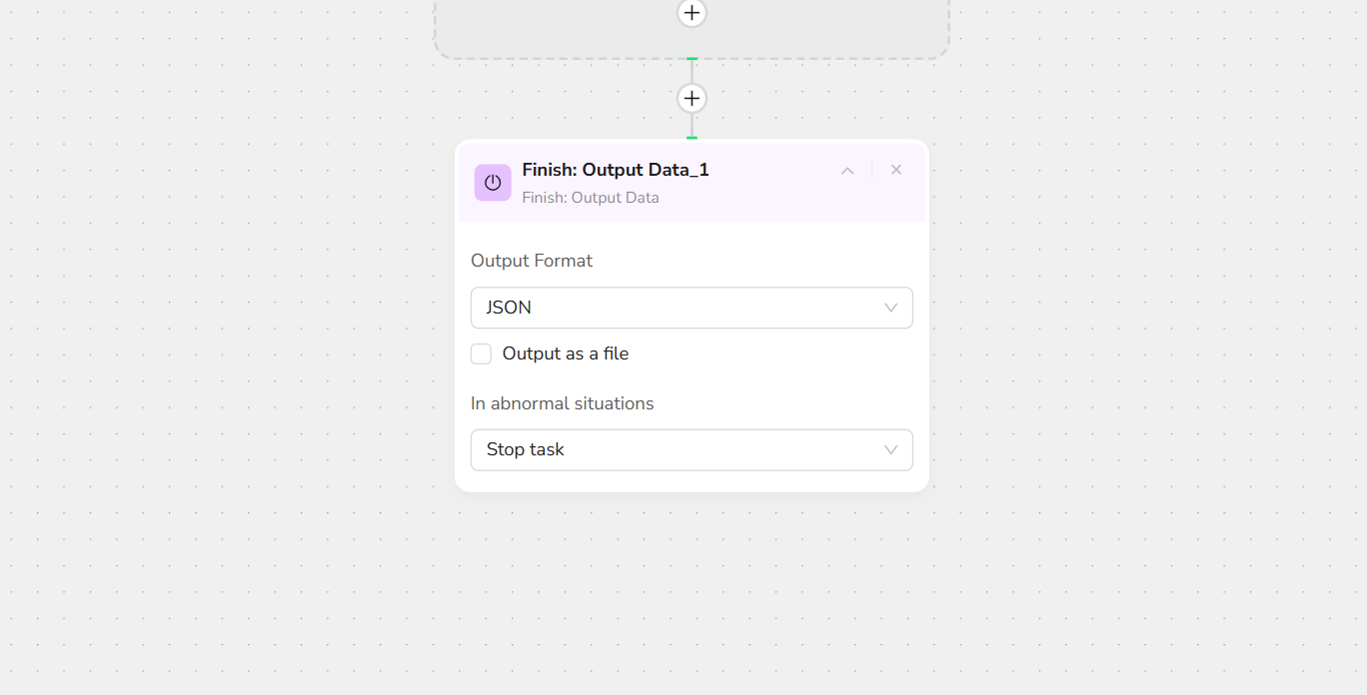Click the plus button inside the dashed container

[x=691, y=13]
